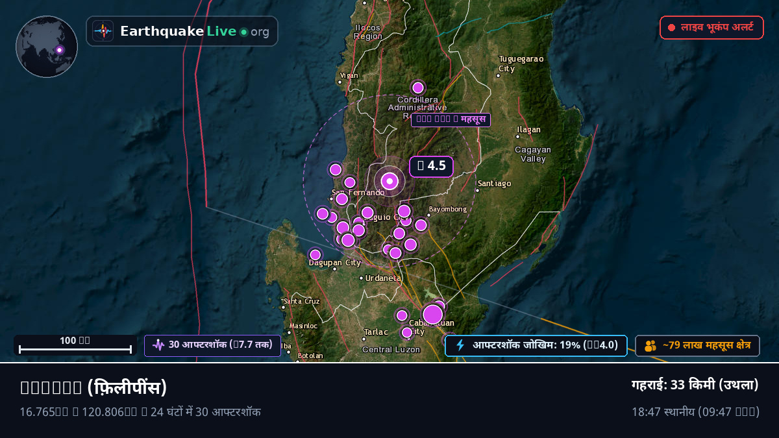This screenshot has width=779, height=438.
Task: Click the lightning bolt risk icon
Action: click(460, 345)
